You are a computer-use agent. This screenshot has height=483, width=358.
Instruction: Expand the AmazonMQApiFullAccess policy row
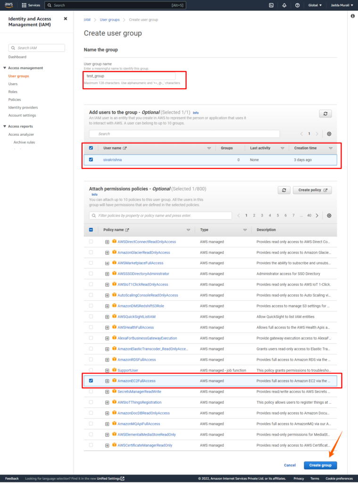pos(107,424)
